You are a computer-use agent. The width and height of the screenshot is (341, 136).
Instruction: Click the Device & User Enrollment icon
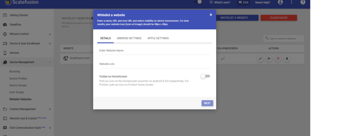[x=5, y=44]
